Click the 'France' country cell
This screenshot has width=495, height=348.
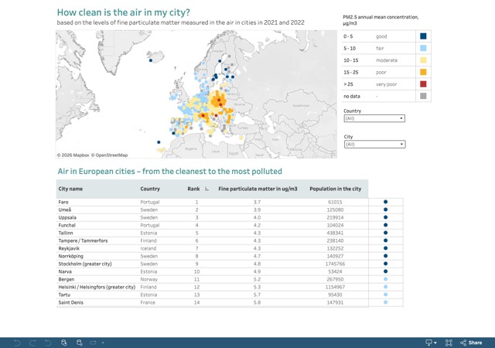(x=148, y=302)
